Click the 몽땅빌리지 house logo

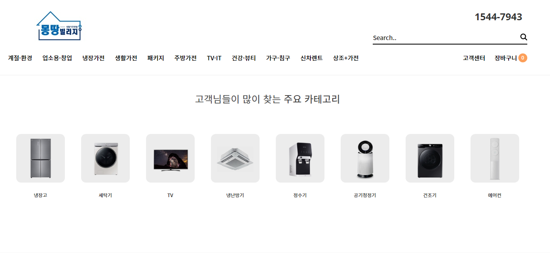click(59, 26)
